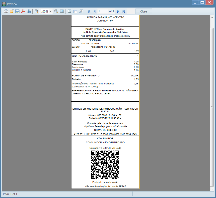Go to the next page
216x198 pixels.
tap(118, 11)
